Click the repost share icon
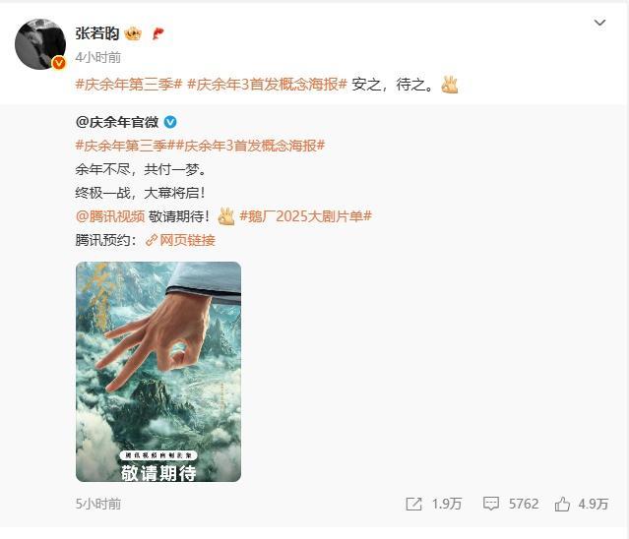 tap(413, 504)
